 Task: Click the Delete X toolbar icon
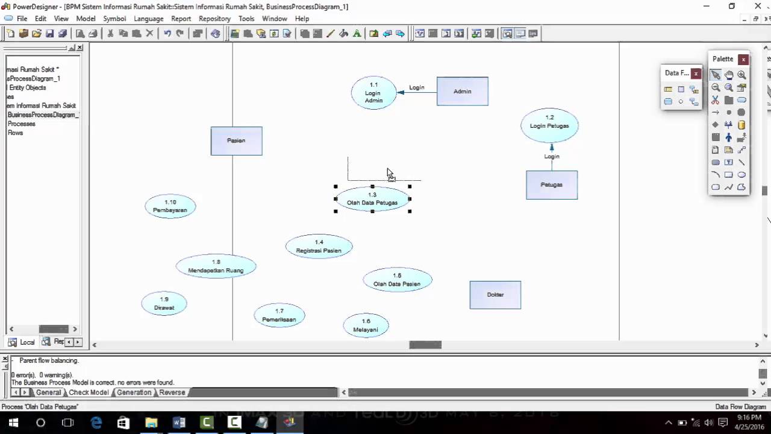tap(150, 34)
